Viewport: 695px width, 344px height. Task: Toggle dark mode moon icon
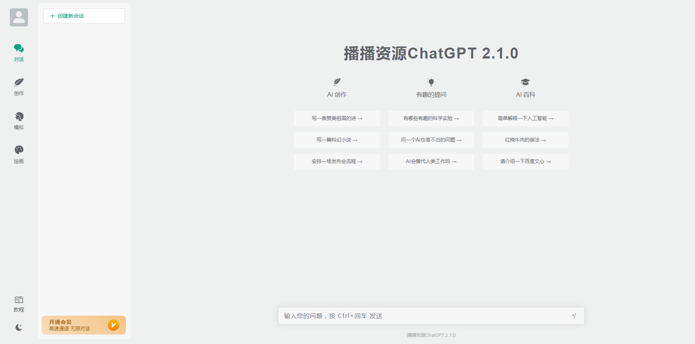(x=19, y=327)
